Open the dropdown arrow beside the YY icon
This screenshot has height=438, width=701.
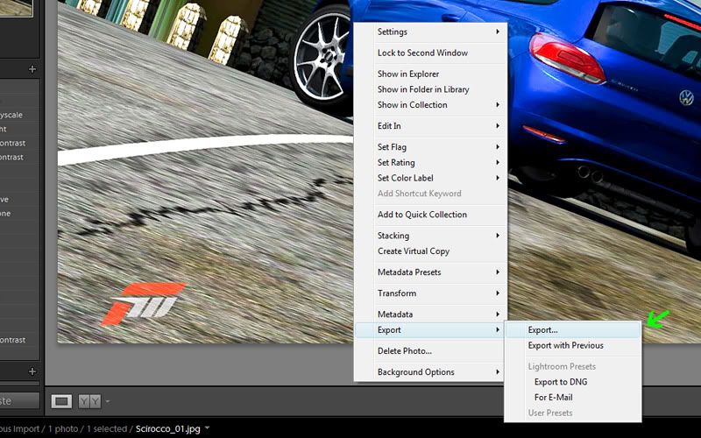pos(108,401)
